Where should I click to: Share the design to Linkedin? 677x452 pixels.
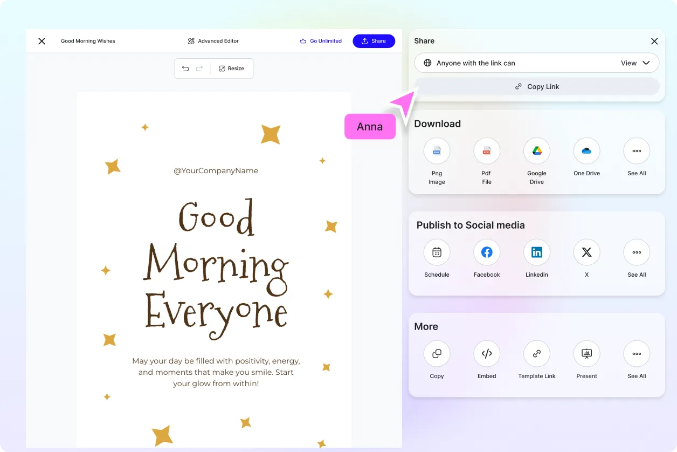(536, 252)
